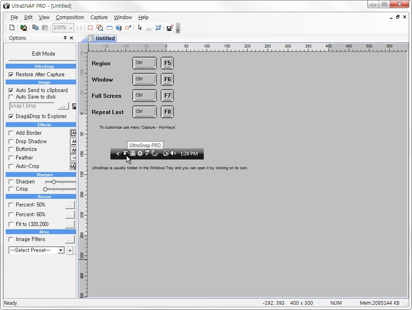Open the File menu
The height and width of the screenshot is (310, 412).
pos(14,17)
